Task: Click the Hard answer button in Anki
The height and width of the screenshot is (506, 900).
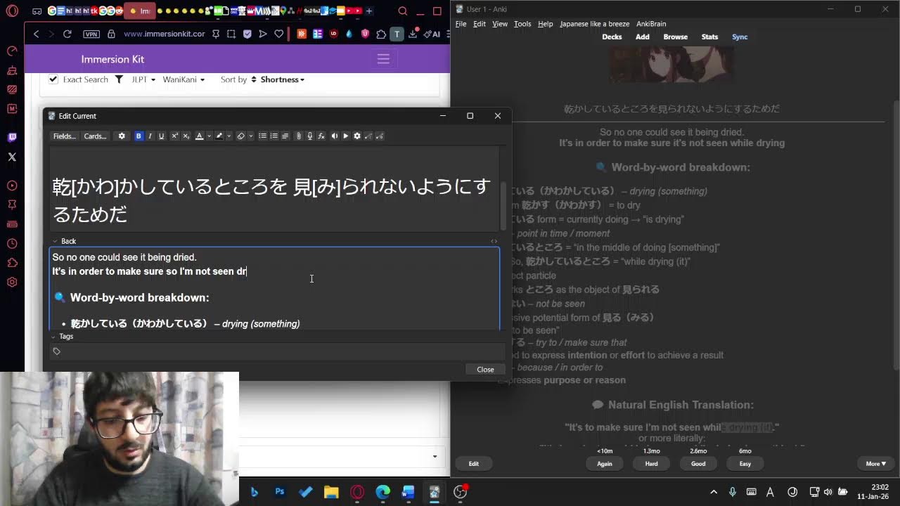Action: pos(652,464)
